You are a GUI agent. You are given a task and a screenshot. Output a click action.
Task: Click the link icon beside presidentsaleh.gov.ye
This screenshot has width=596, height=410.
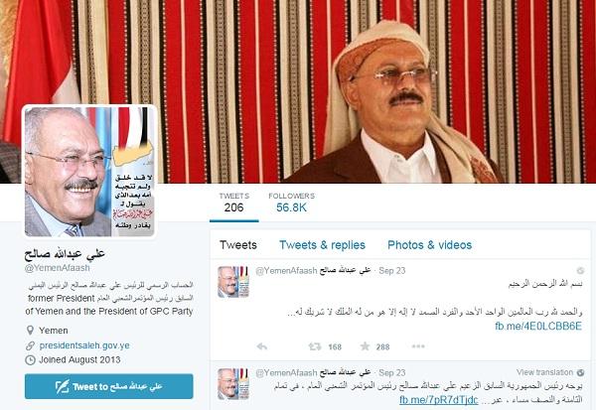[30, 345]
